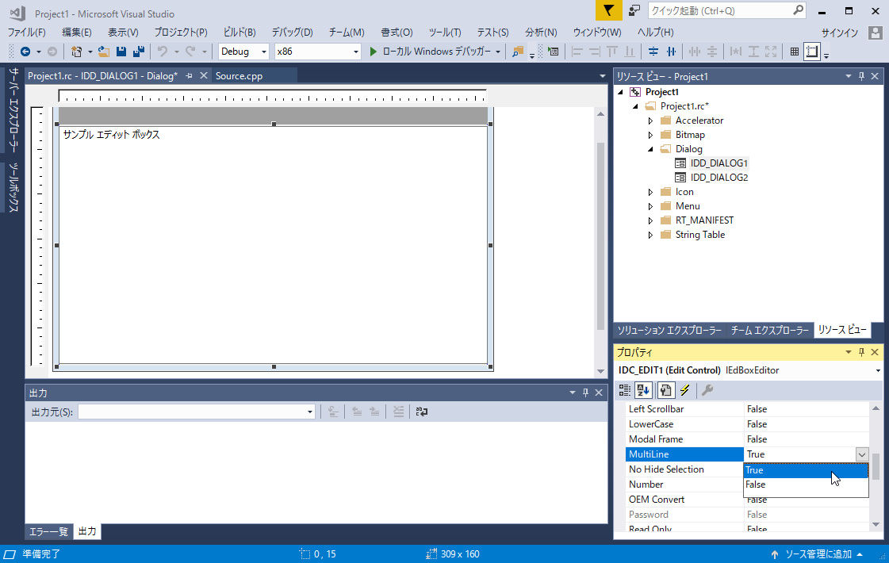Viewport: 889px width, 563px height.
Task: Click the Categorized view icon in Properties
Action: pos(625,390)
